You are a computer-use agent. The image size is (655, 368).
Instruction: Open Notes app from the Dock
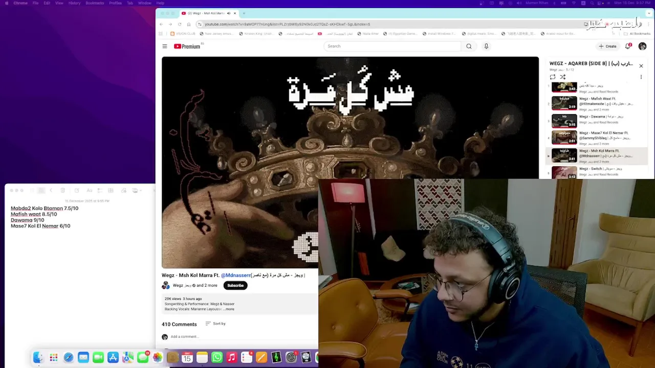202,357
